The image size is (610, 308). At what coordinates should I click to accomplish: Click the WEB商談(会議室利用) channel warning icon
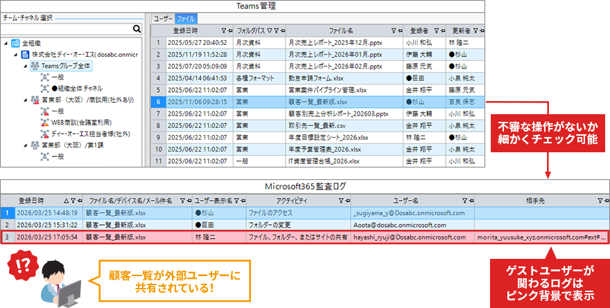click(44, 123)
